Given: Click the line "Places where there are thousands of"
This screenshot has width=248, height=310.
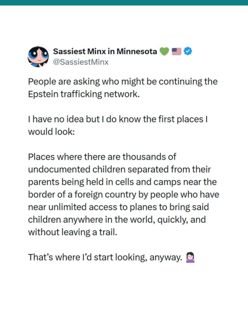Looking at the screenshot, I should coord(102,157).
